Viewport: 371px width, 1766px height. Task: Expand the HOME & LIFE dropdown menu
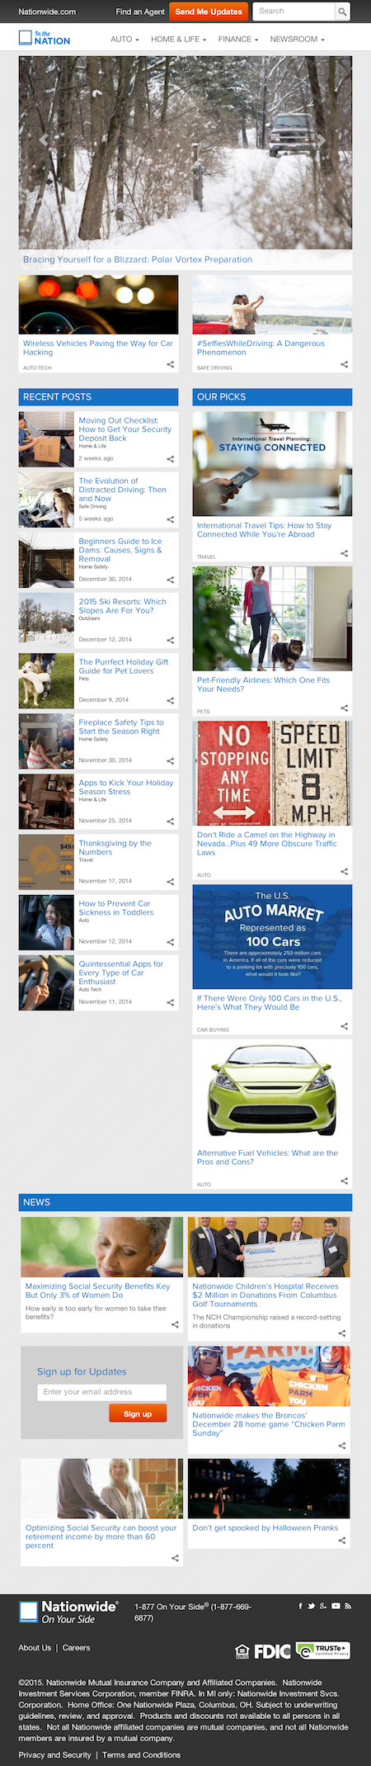[178, 39]
